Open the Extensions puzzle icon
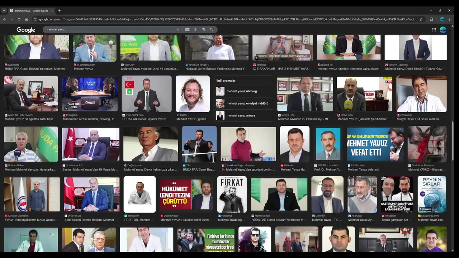The width and height of the screenshot is (459, 258). pyautogui.click(x=431, y=19)
